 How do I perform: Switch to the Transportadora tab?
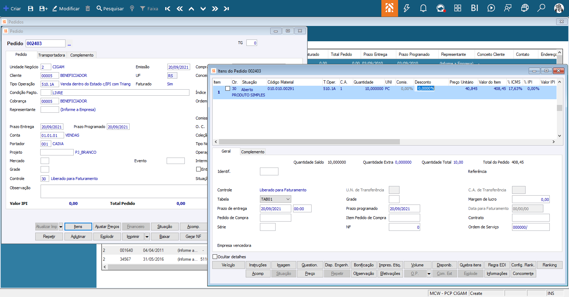(x=52, y=55)
